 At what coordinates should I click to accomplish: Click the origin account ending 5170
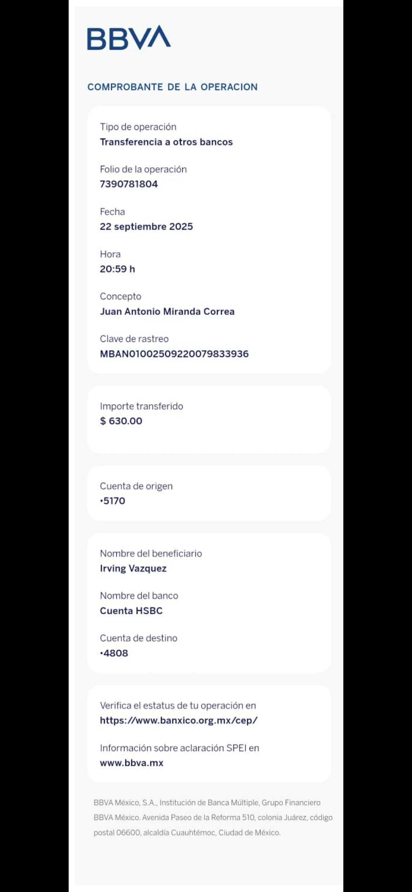[x=113, y=501]
